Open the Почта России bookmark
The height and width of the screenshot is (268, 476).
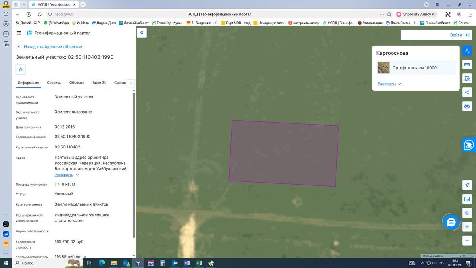(401, 23)
